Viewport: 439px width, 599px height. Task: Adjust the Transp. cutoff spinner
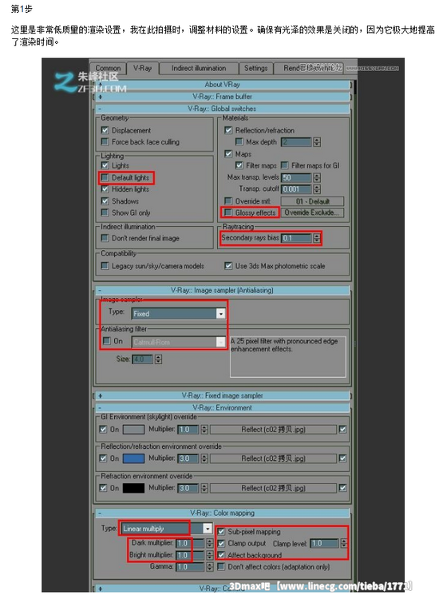[x=317, y=189]
